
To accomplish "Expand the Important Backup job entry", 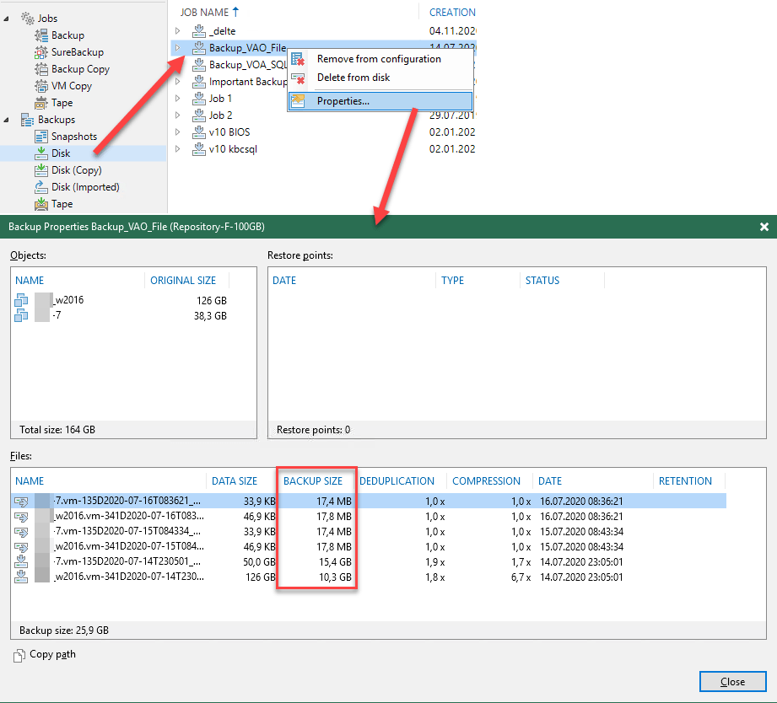I will click(178, 82).
